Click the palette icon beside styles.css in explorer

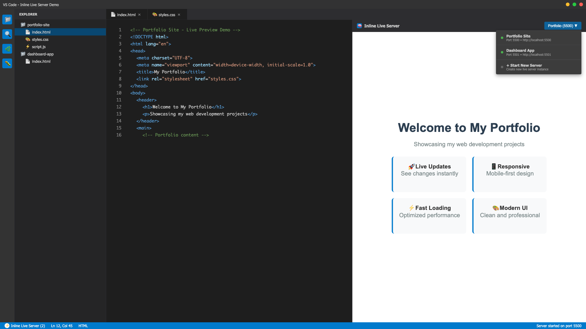tap(28, 40)
